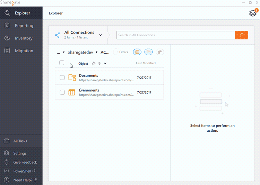Image resolution: width=260 pixels, height=185 pixels.
Task: Check the Documents row checkbox
Action: click(x=62, y=77)
